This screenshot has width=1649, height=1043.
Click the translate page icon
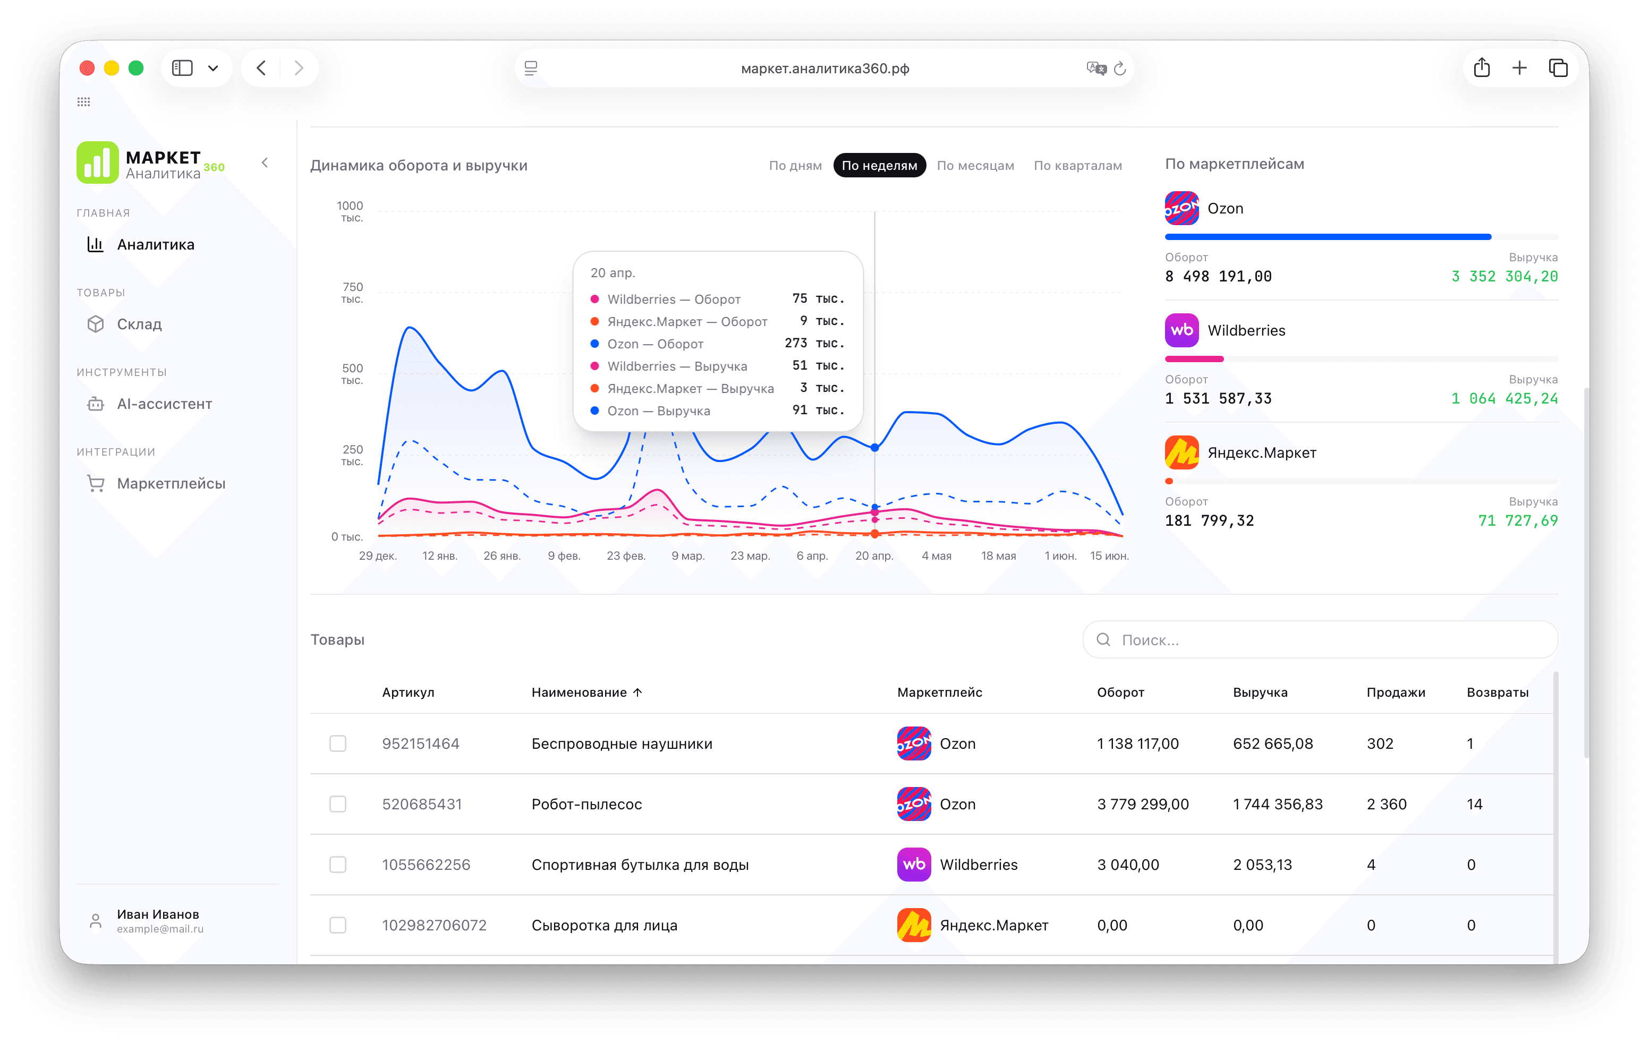pos(1096,68)
